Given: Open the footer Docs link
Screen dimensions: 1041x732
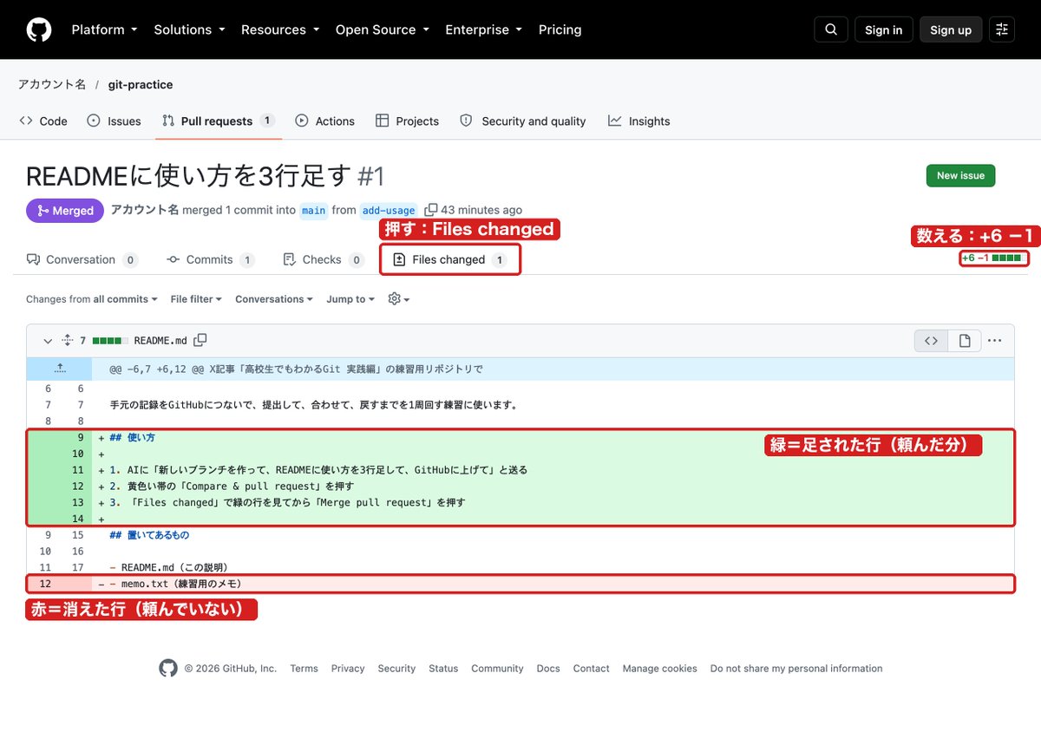Looking at the screenshot, I should pyautogui.click(x=548, y=669).
